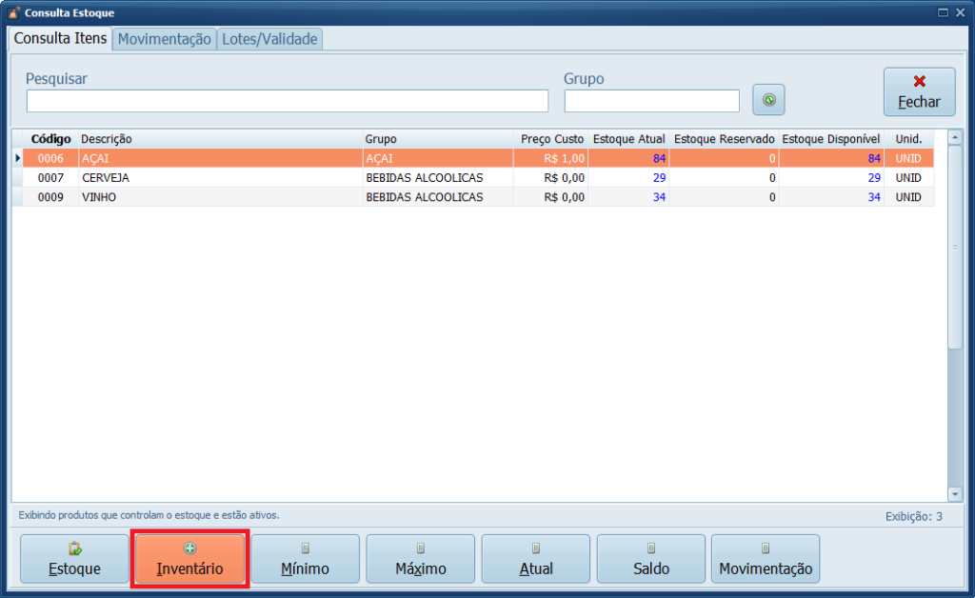Click the scrollbar up arrow in the table
This screenshot has height=598, width=975.
tap(955, 138)
